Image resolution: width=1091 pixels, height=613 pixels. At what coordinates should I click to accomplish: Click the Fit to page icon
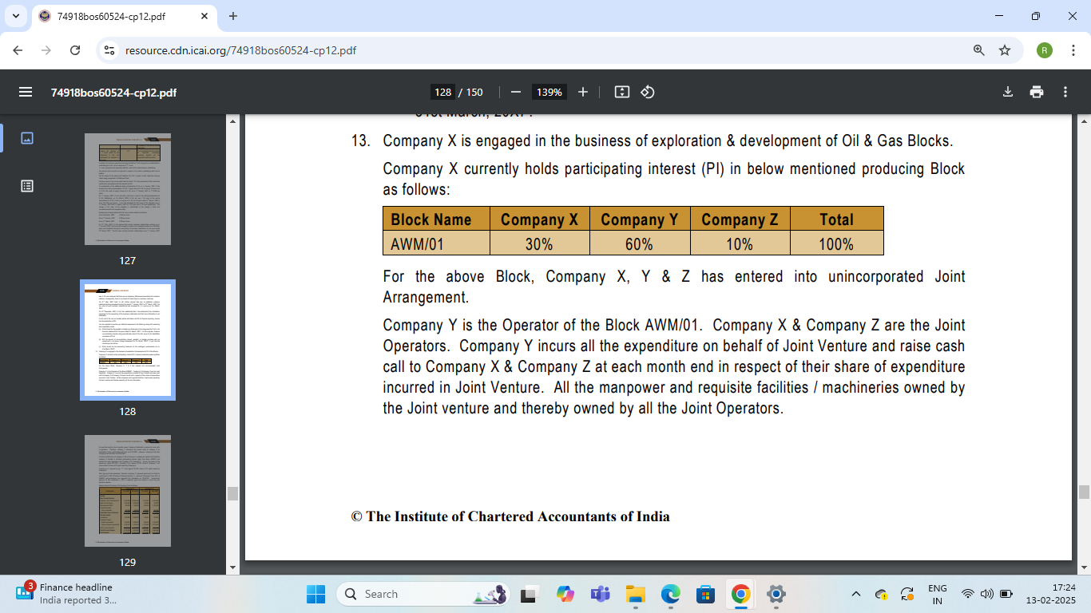click(622, 92)
